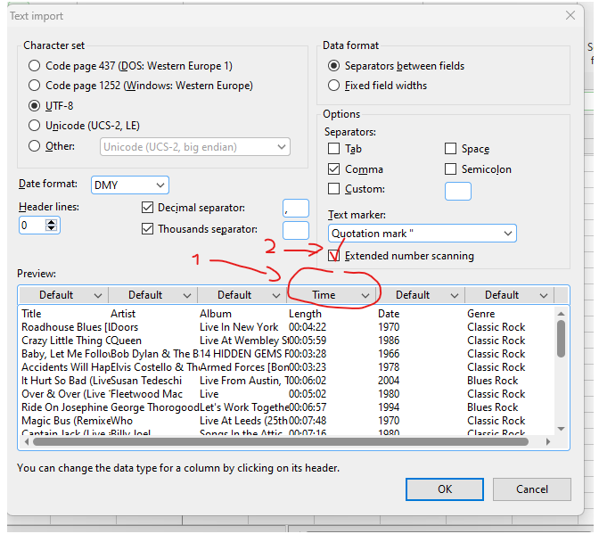Screen dimensions: 599x534
Task: Uncheck the Decimal separator option
Action: [148, 208]
